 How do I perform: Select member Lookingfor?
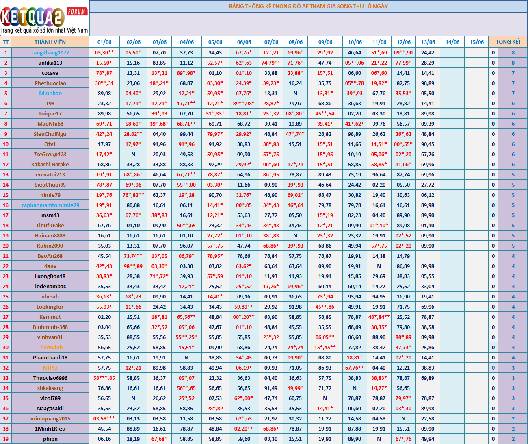point(50,307)
